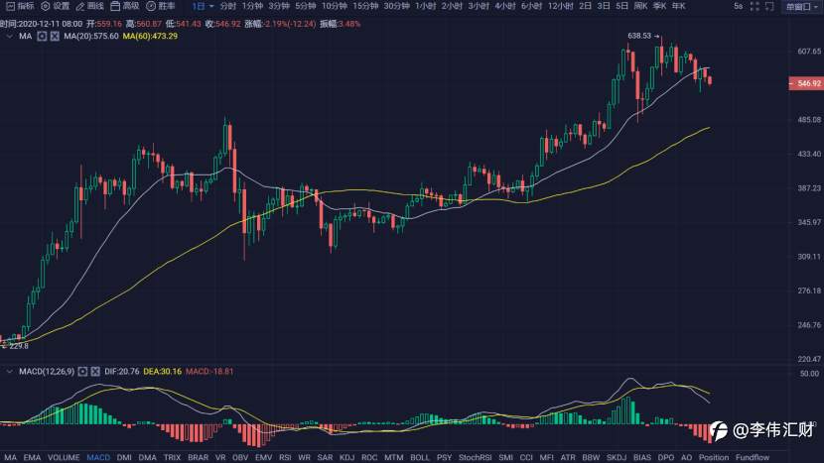Switch to the SAR indicator tab
The height and width of the screenshot is (463, 824).
pyautogui.click(x=325, y=457)
